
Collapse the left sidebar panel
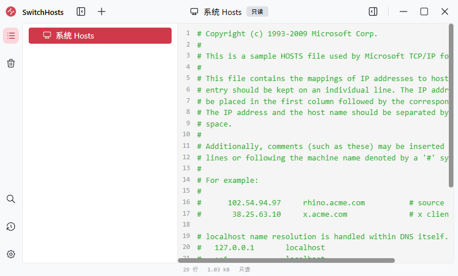click(81, 11)
